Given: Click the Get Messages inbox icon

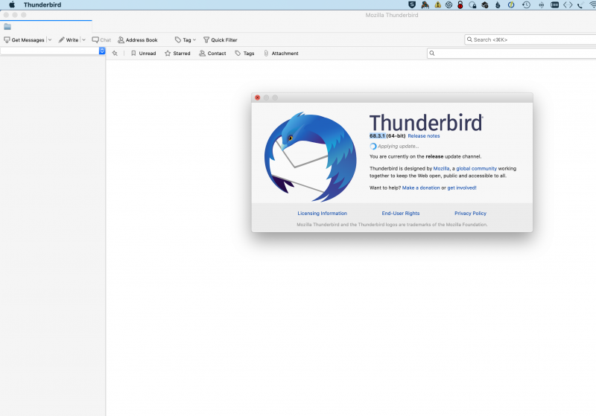Looking at the screenshot, I should pos(7,40).
